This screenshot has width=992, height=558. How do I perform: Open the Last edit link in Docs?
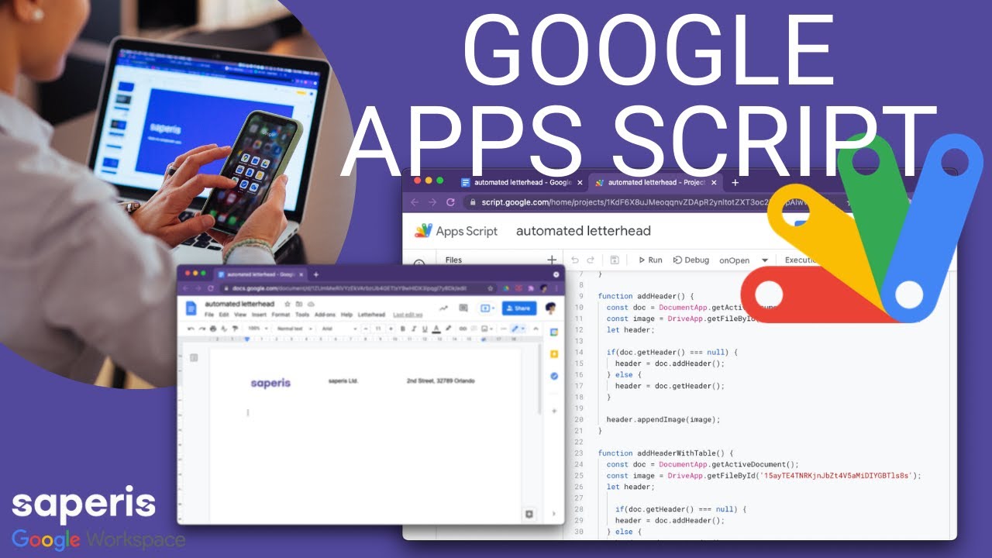[408, 315]
